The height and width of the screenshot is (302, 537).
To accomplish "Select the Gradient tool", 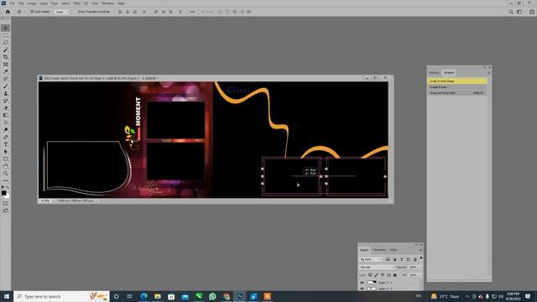I will coord(6,116).
